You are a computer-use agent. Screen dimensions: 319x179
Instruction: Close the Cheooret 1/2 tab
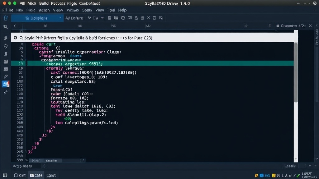coord(310,25)
